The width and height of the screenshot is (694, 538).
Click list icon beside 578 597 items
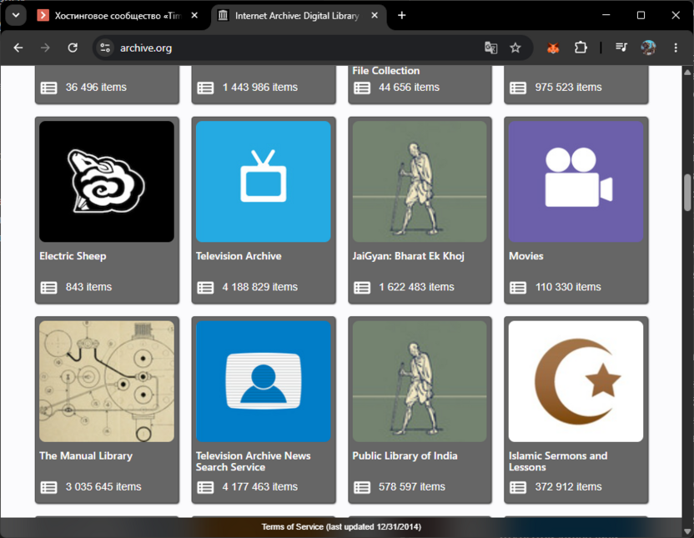point(362,487)
